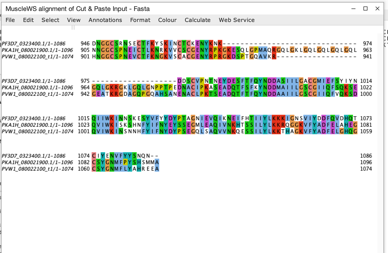Open the Edit menu
This screenshot has height=253, width=388.
(x=28, y=20)
